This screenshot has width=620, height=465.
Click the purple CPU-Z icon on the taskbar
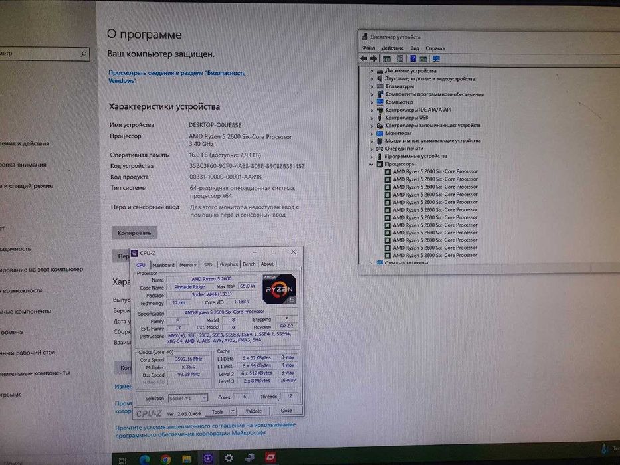[x=208, y=458]
